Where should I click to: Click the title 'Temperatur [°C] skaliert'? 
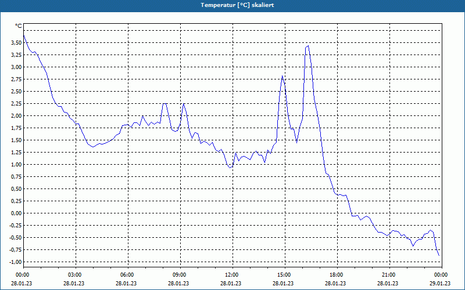click(x=237, y=5)
